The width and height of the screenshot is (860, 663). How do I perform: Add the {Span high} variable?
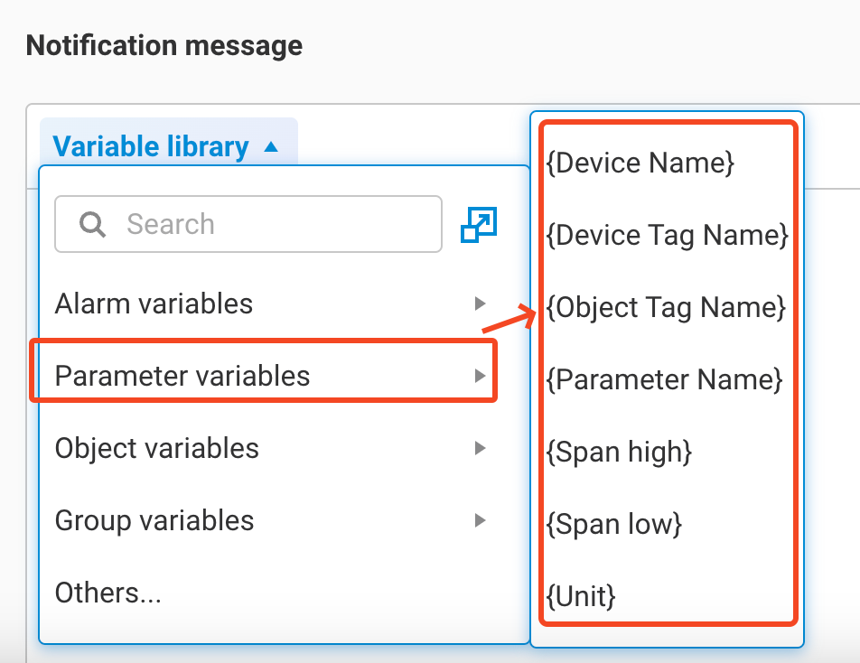(619, 452)
